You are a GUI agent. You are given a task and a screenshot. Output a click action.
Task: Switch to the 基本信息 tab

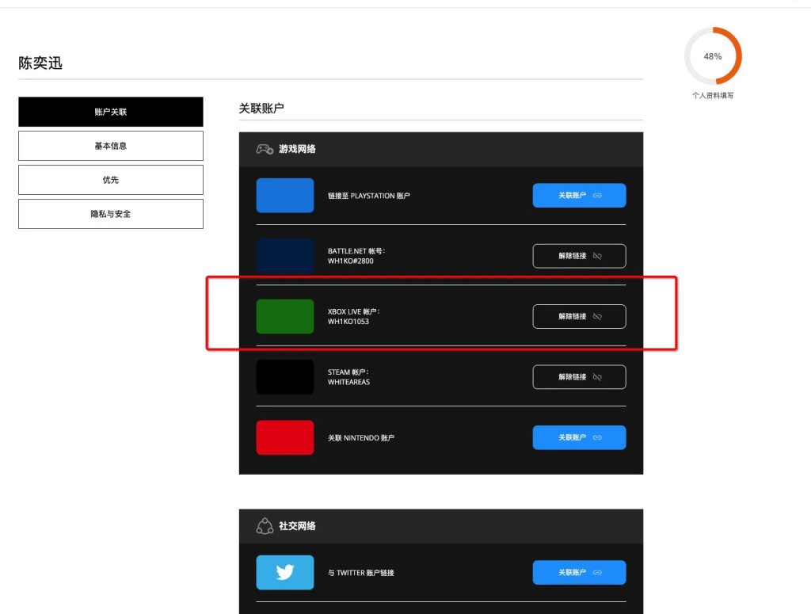click(x=111, y=146)
